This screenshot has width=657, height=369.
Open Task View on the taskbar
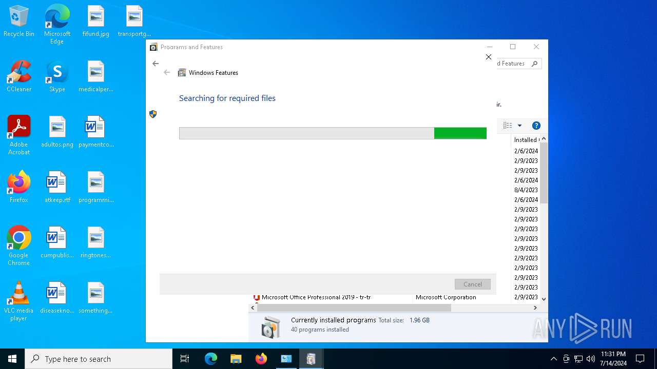point(185,359)
